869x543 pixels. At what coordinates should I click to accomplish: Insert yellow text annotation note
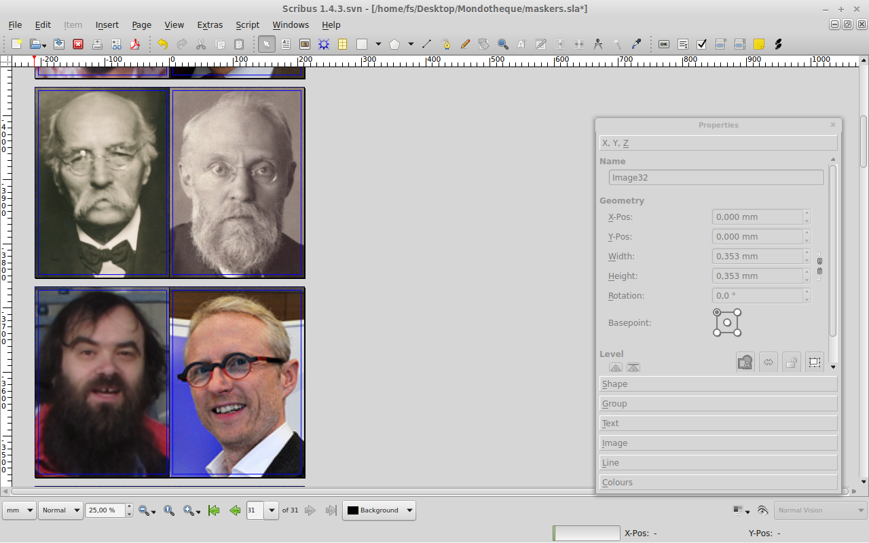click(759, 44)
